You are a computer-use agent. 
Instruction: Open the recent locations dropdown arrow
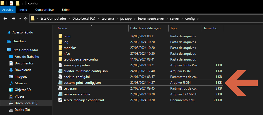20,19
